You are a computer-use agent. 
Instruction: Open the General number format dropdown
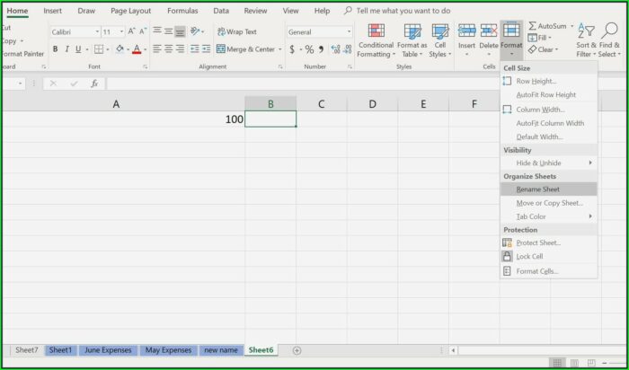coord(349,31)
